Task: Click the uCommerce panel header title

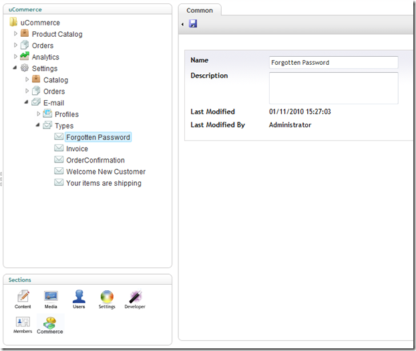Action: pos(25,9)
